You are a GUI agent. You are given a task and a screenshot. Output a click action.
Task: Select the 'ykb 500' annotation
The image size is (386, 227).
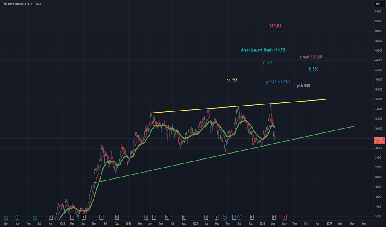[x=304, y=86]
